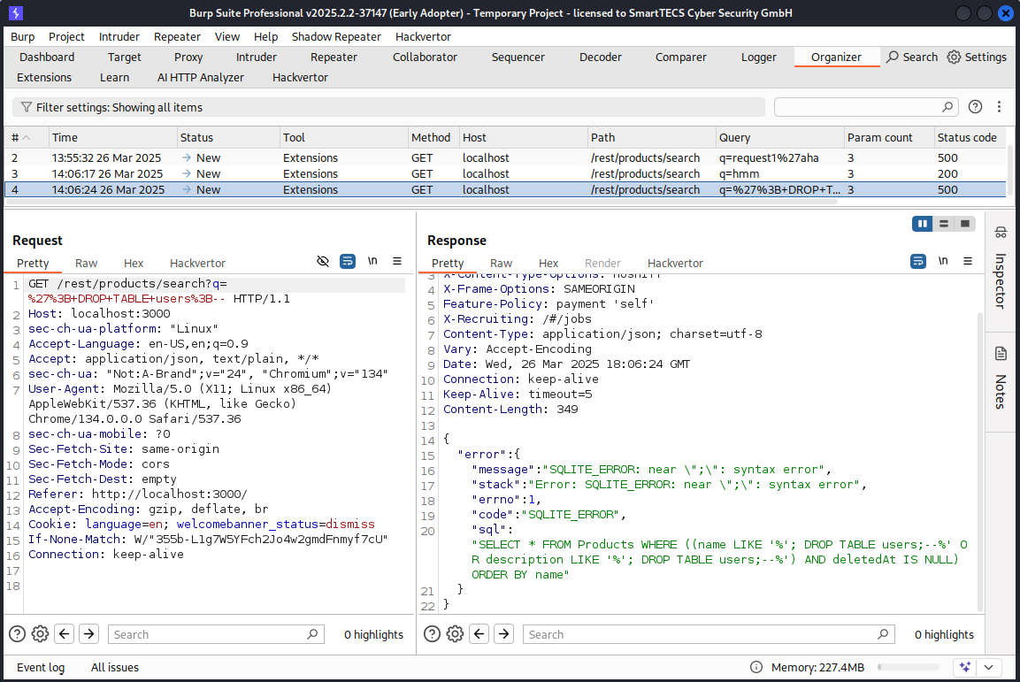Open the Hackvertor menu in menu bar

(423, 36)
